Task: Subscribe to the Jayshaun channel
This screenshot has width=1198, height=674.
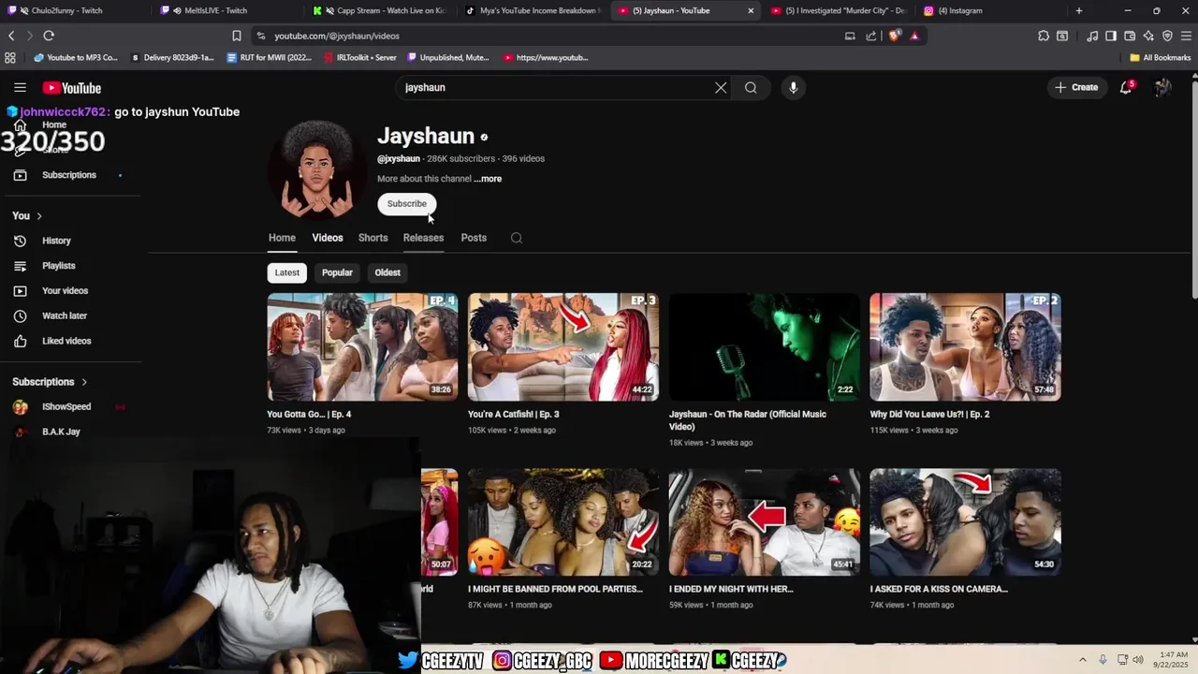Action: coord(407,204)
